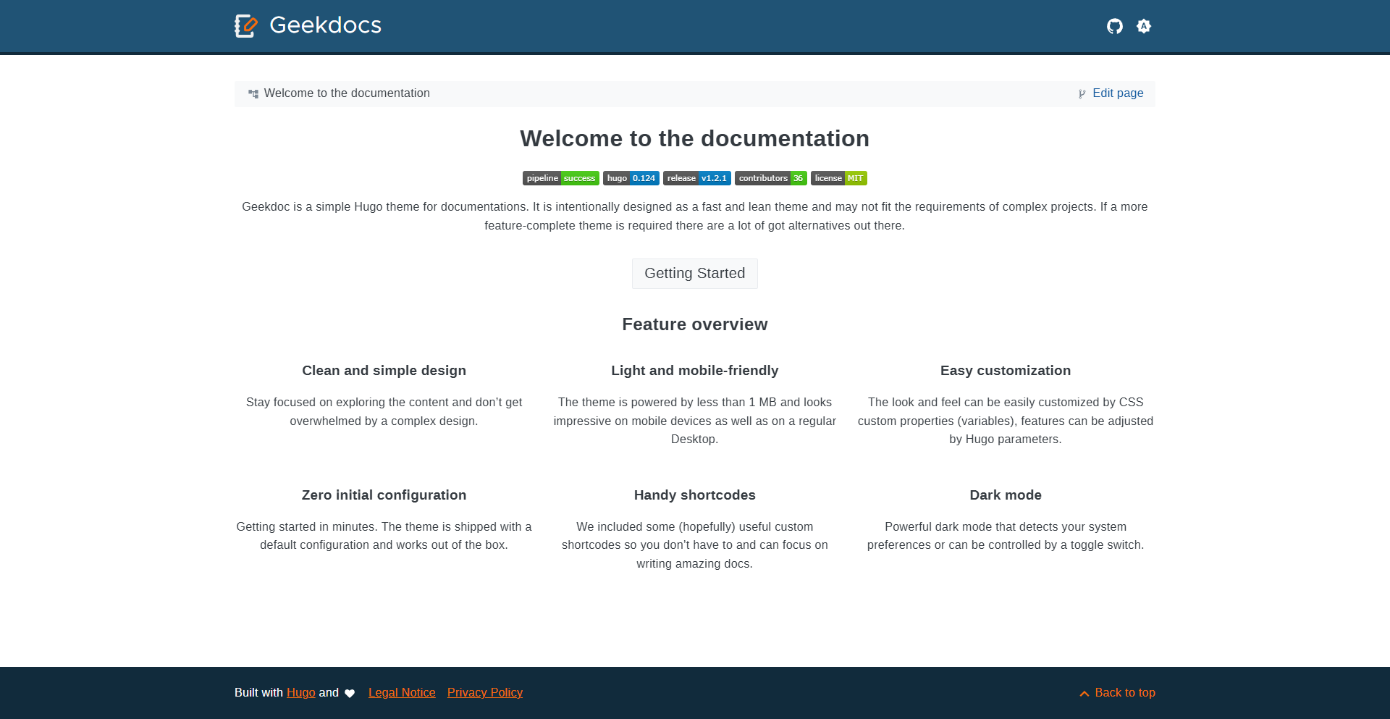The width and height of the screenshot is (1390, 719).
Task: Click the 'easily customized by CSS' description
Action: [1006, 421]
